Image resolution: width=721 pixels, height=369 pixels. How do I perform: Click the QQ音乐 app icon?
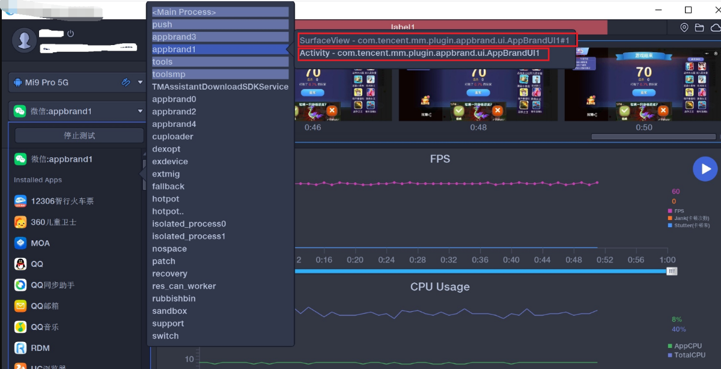tap(20, 327)
